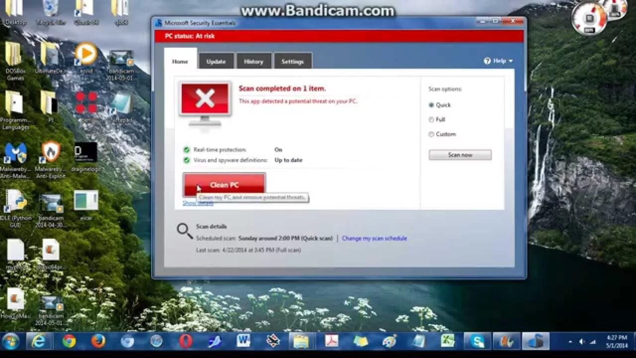The image size is (636, 358).
Task: Open Skype from the taskbar
Action: [x=477, y=341]
